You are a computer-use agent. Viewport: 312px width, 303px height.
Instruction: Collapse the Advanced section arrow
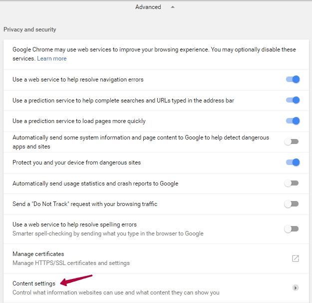[x=173, y=7]
